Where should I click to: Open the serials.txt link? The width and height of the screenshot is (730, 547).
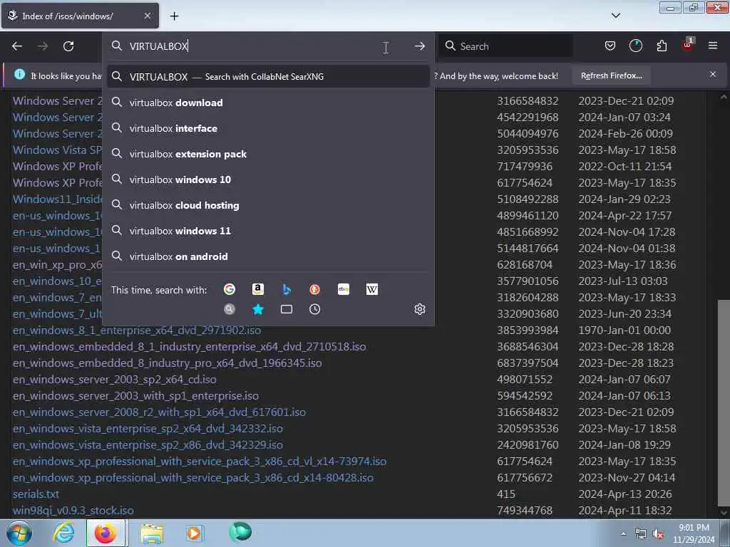(x=36, y=494)
